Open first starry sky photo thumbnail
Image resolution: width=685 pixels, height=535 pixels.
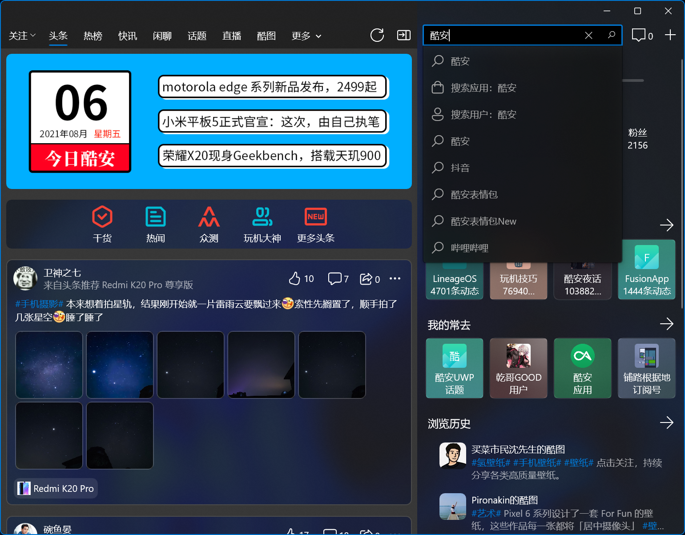49,365
